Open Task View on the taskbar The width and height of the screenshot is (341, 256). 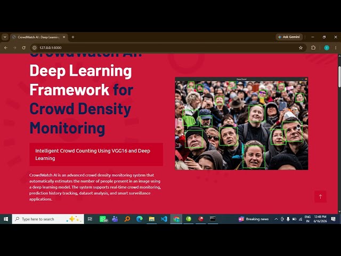[90, 219]
